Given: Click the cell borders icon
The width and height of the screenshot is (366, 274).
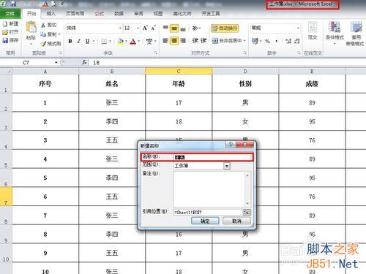Looking at the screenshot, I should [x=104, y=42].
